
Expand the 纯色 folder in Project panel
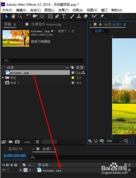(x=3, y=78)
